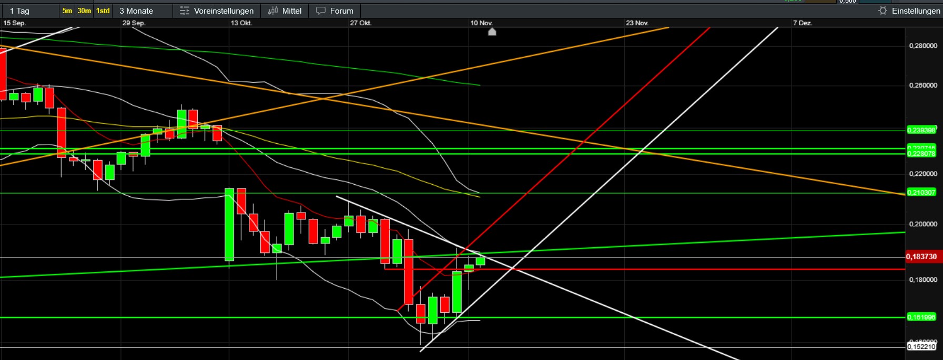Click the candlestick icon beside Mittel
The image size is (943, 360).
272,10
